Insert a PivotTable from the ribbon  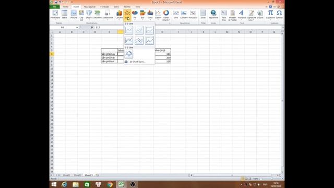[55, 15]
